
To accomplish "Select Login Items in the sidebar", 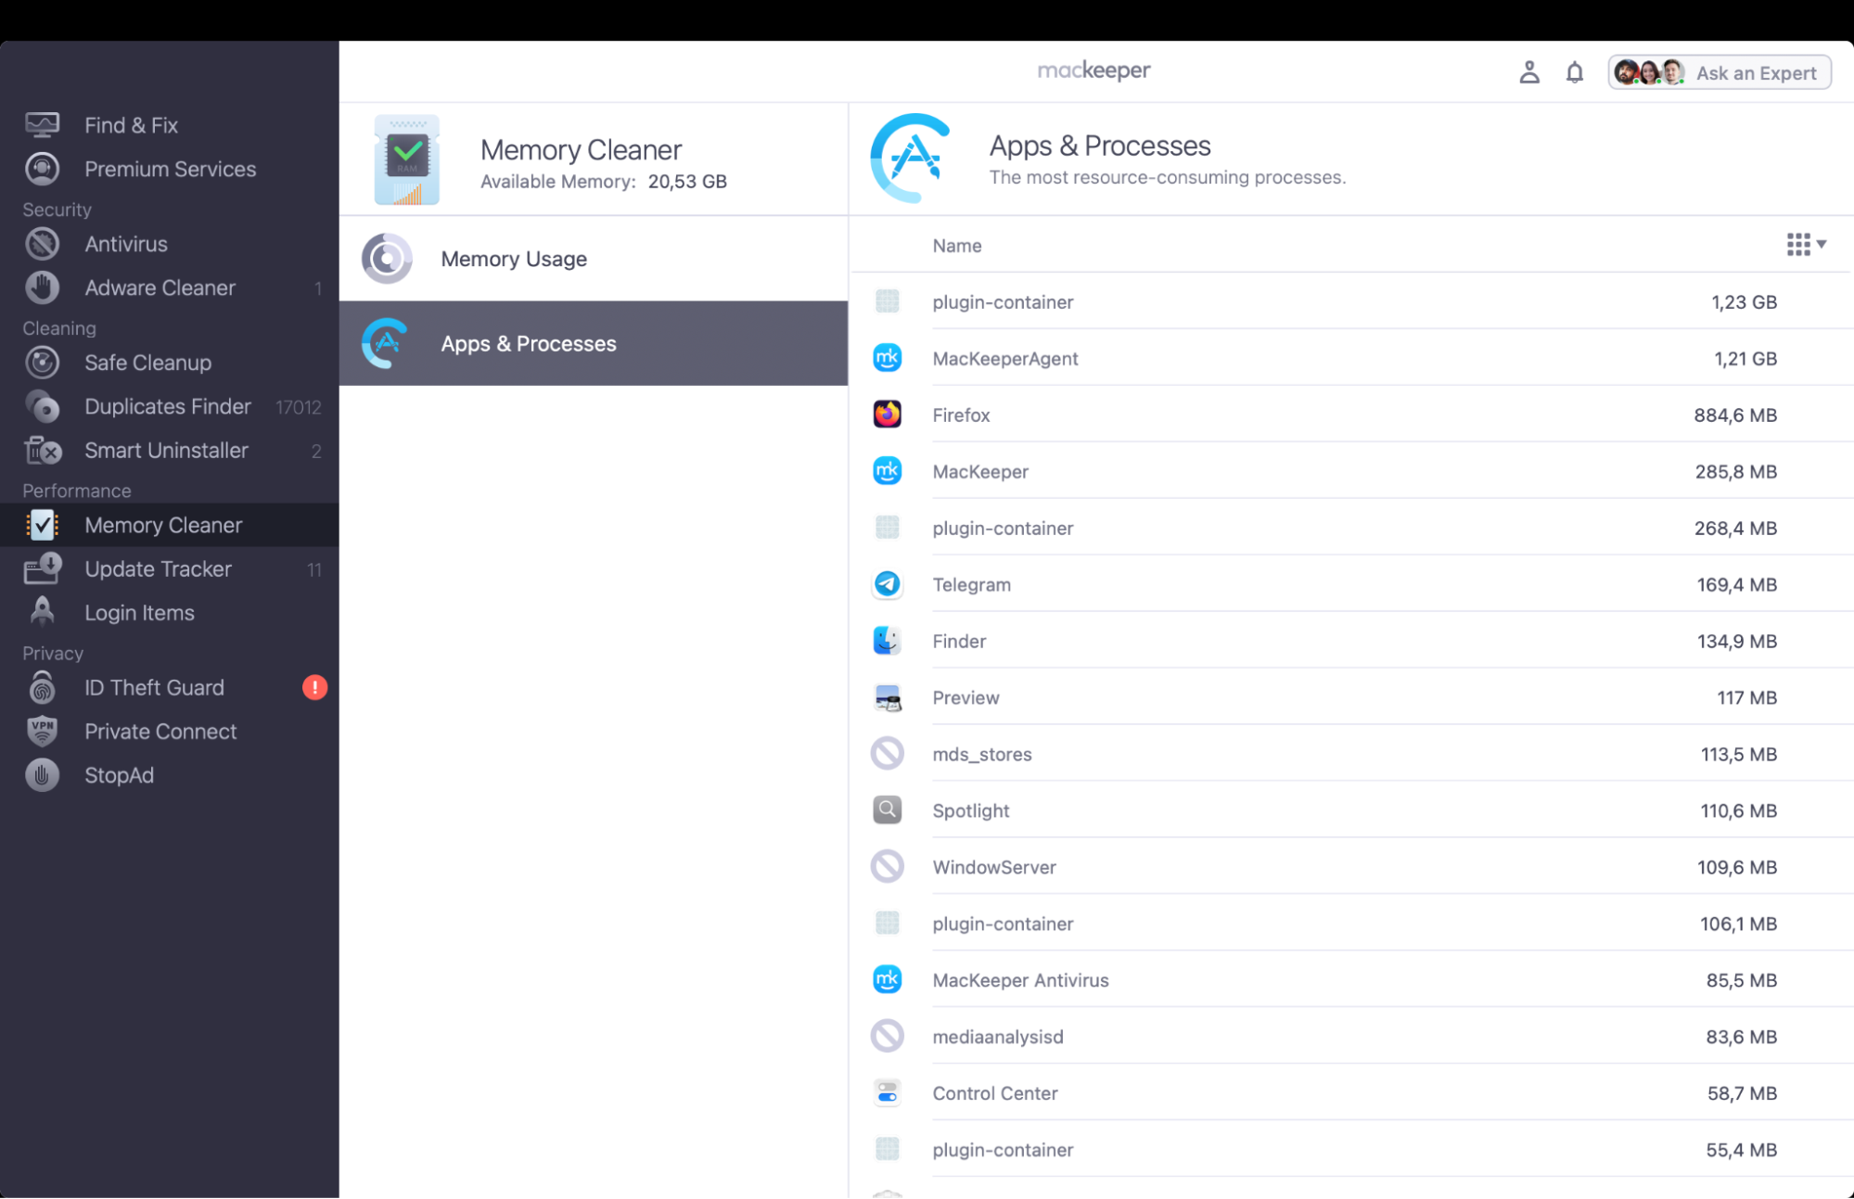I will (x=139, y=612).
